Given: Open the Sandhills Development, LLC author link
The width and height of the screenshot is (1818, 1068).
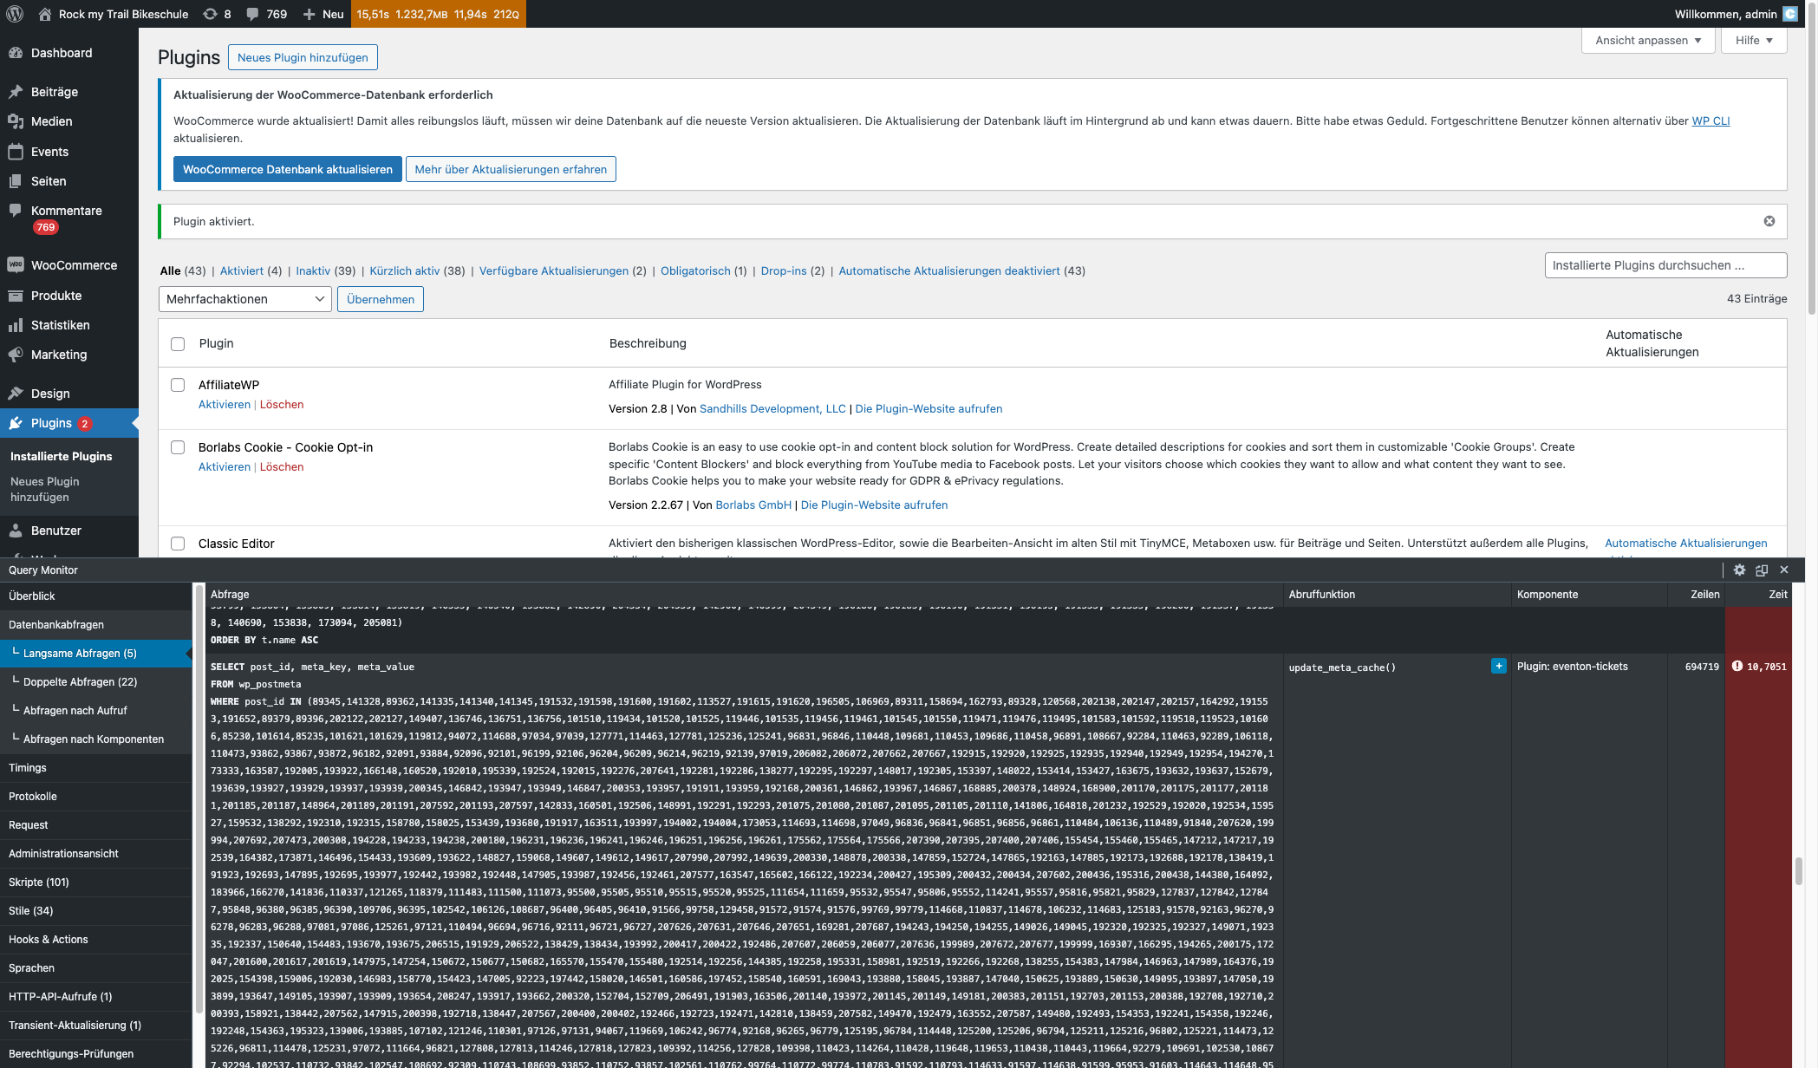Looking at the screenshot, I should (772, 409).
